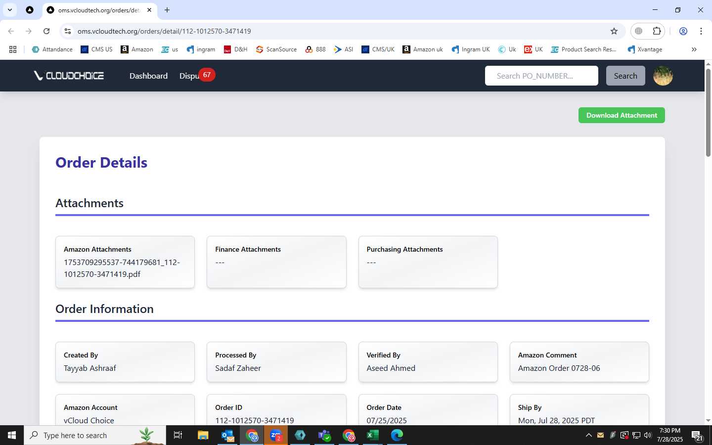
Task: Select the Purchasing Attachments card
Action: pos(428,262)
